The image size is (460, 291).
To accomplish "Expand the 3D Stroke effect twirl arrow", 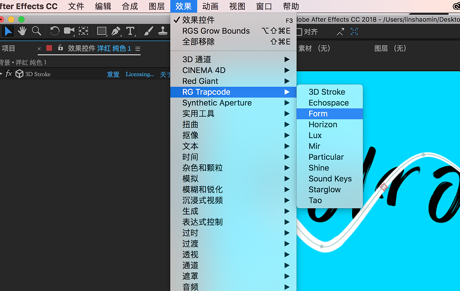I will click(1, 74).
